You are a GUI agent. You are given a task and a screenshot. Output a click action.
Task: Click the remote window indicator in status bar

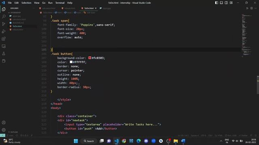pos(2,135)
